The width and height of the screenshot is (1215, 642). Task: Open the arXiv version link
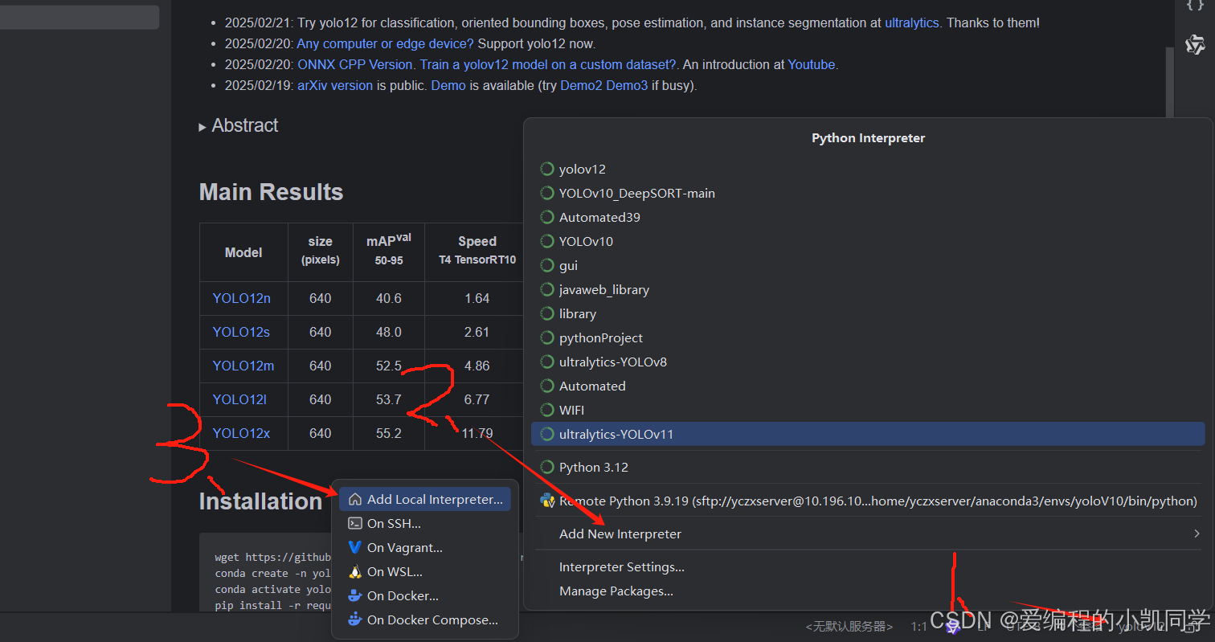(335, 85)
